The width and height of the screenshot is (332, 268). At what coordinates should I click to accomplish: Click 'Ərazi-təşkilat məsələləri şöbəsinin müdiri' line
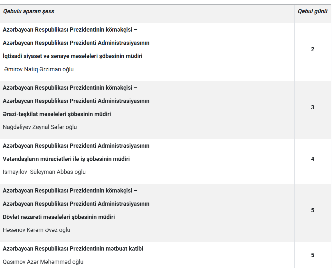tap(57, 114)
